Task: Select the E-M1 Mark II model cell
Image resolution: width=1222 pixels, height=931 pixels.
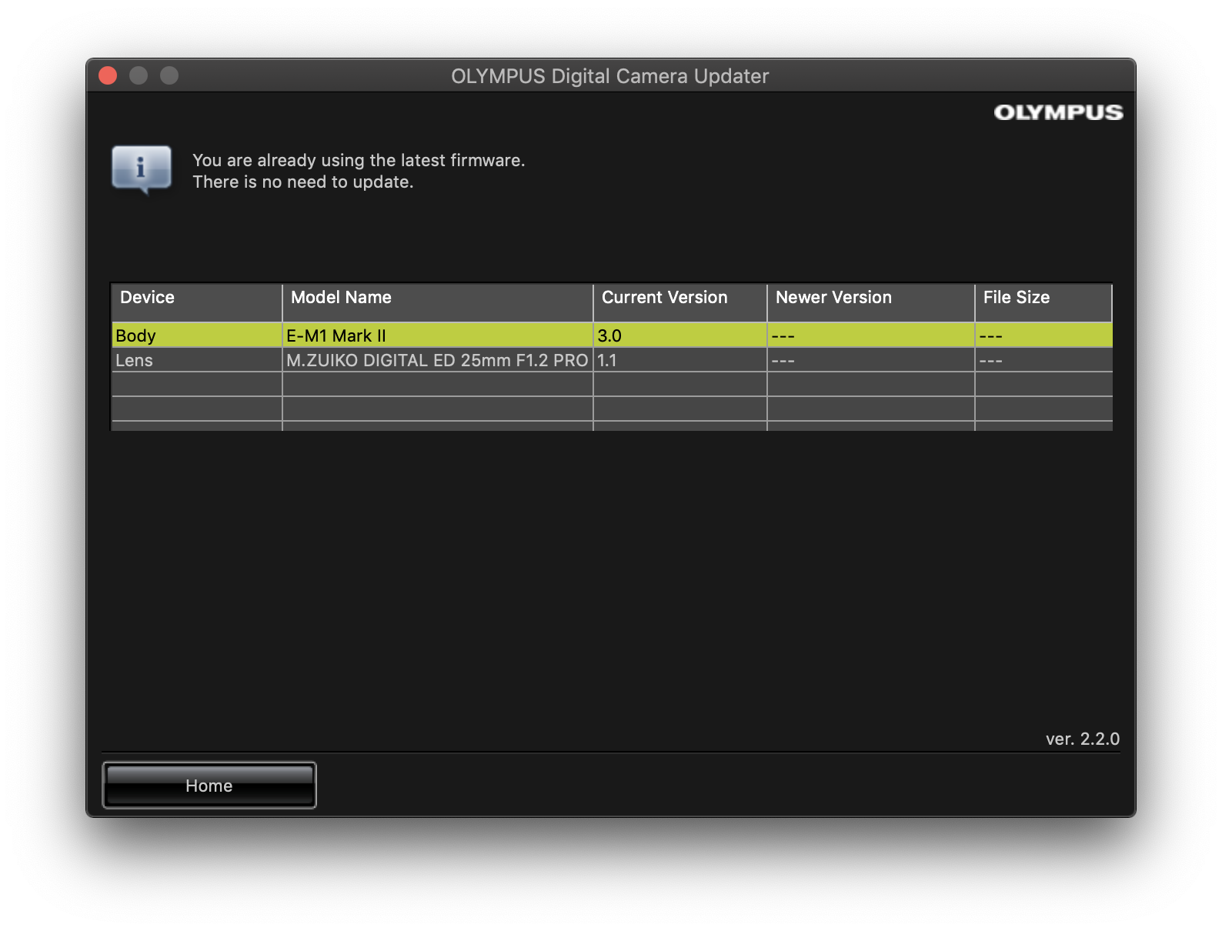Action: [438, 335]
